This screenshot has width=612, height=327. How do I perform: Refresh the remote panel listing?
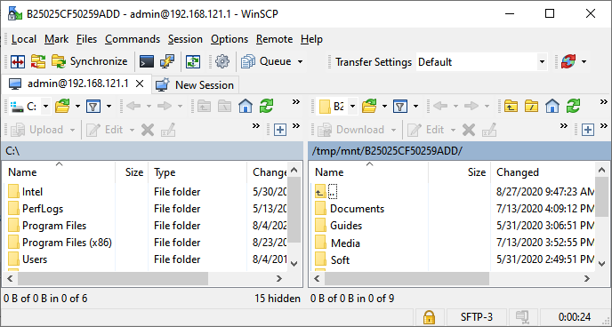click(573, 106)
